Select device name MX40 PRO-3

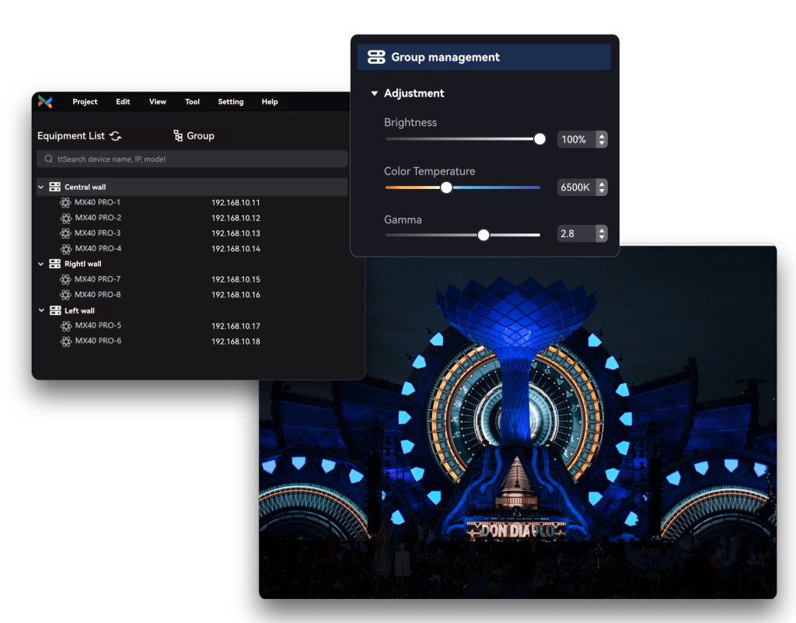[x=97, y=233]
